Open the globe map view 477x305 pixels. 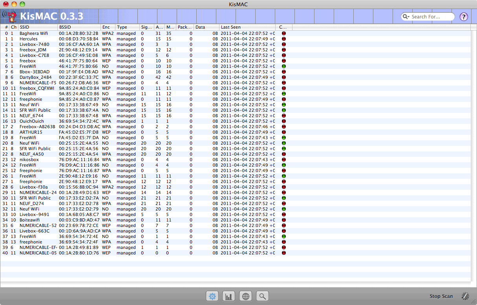coord(246,296)
